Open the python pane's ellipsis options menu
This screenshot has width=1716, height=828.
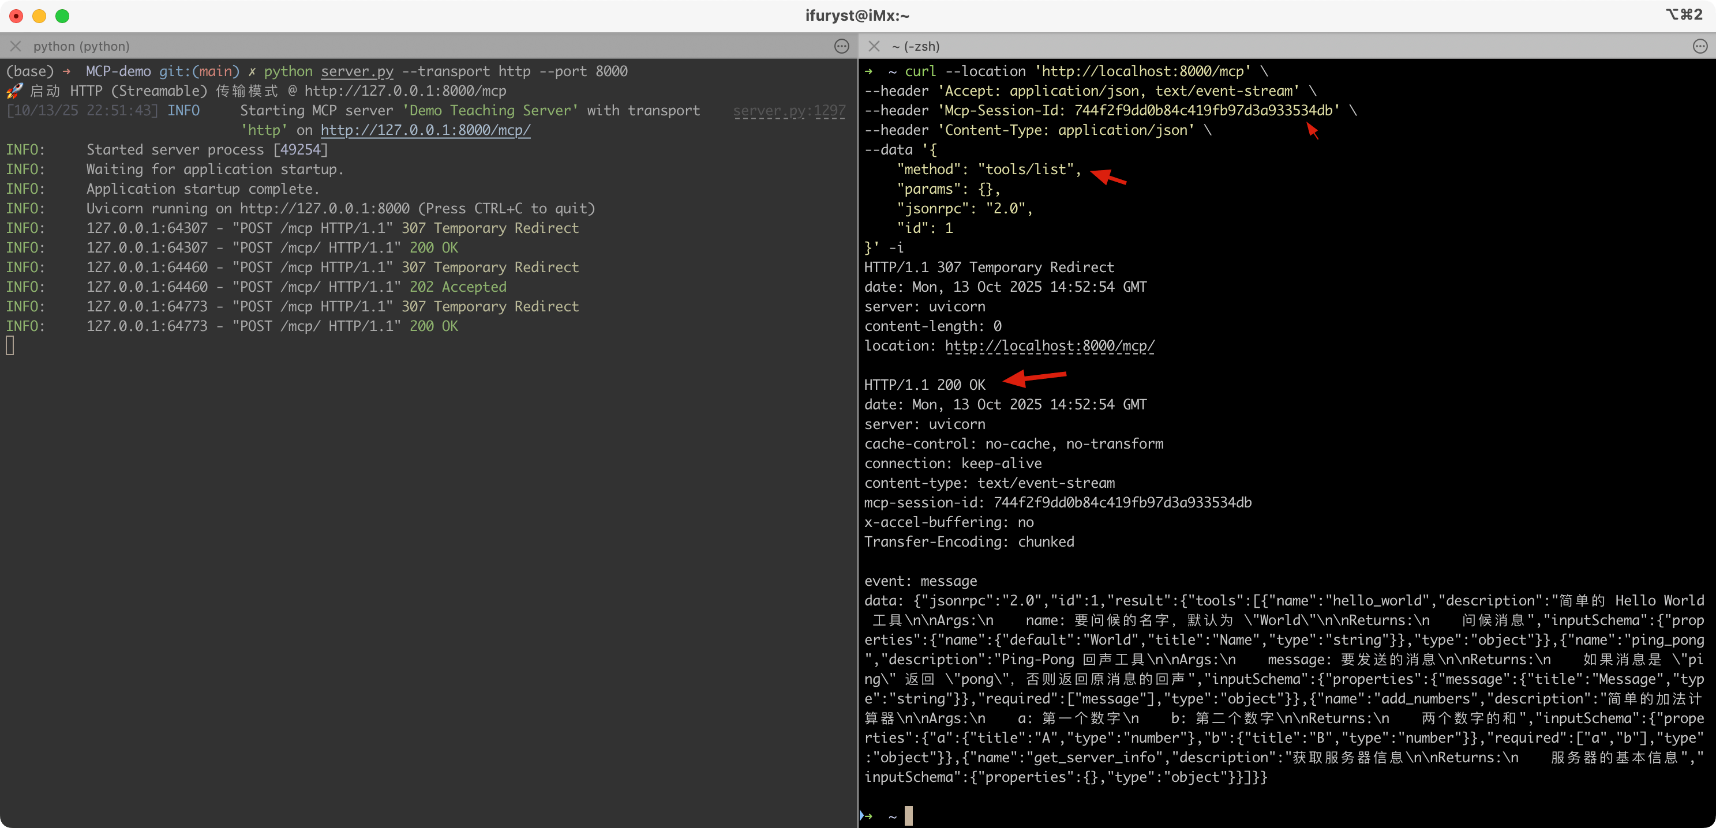click(841, 46)
